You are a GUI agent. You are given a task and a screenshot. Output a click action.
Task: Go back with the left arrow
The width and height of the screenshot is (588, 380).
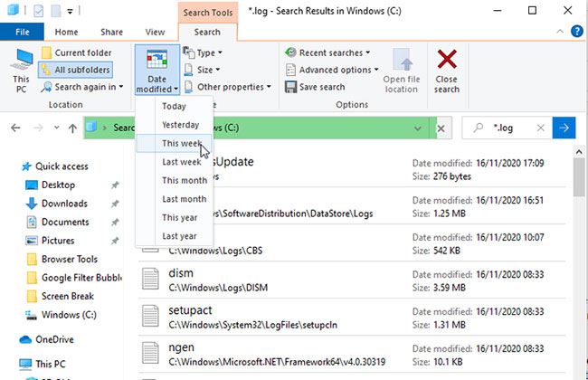coord(15,128)
